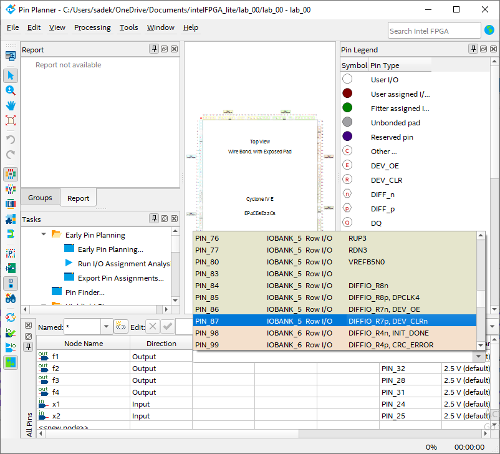Click the fit-to-window red-cornered box icon

11,120
